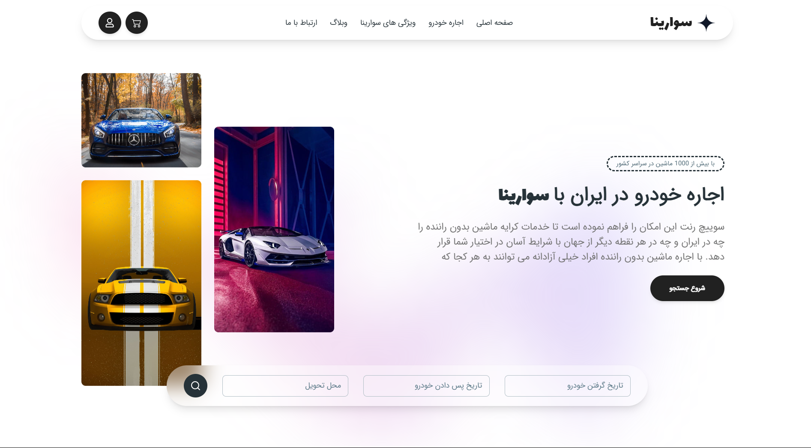
Task: Click the paragraph starting 'سوییچ رنت این امکان'
Action: pyautogui.click(x=571, y=242)
